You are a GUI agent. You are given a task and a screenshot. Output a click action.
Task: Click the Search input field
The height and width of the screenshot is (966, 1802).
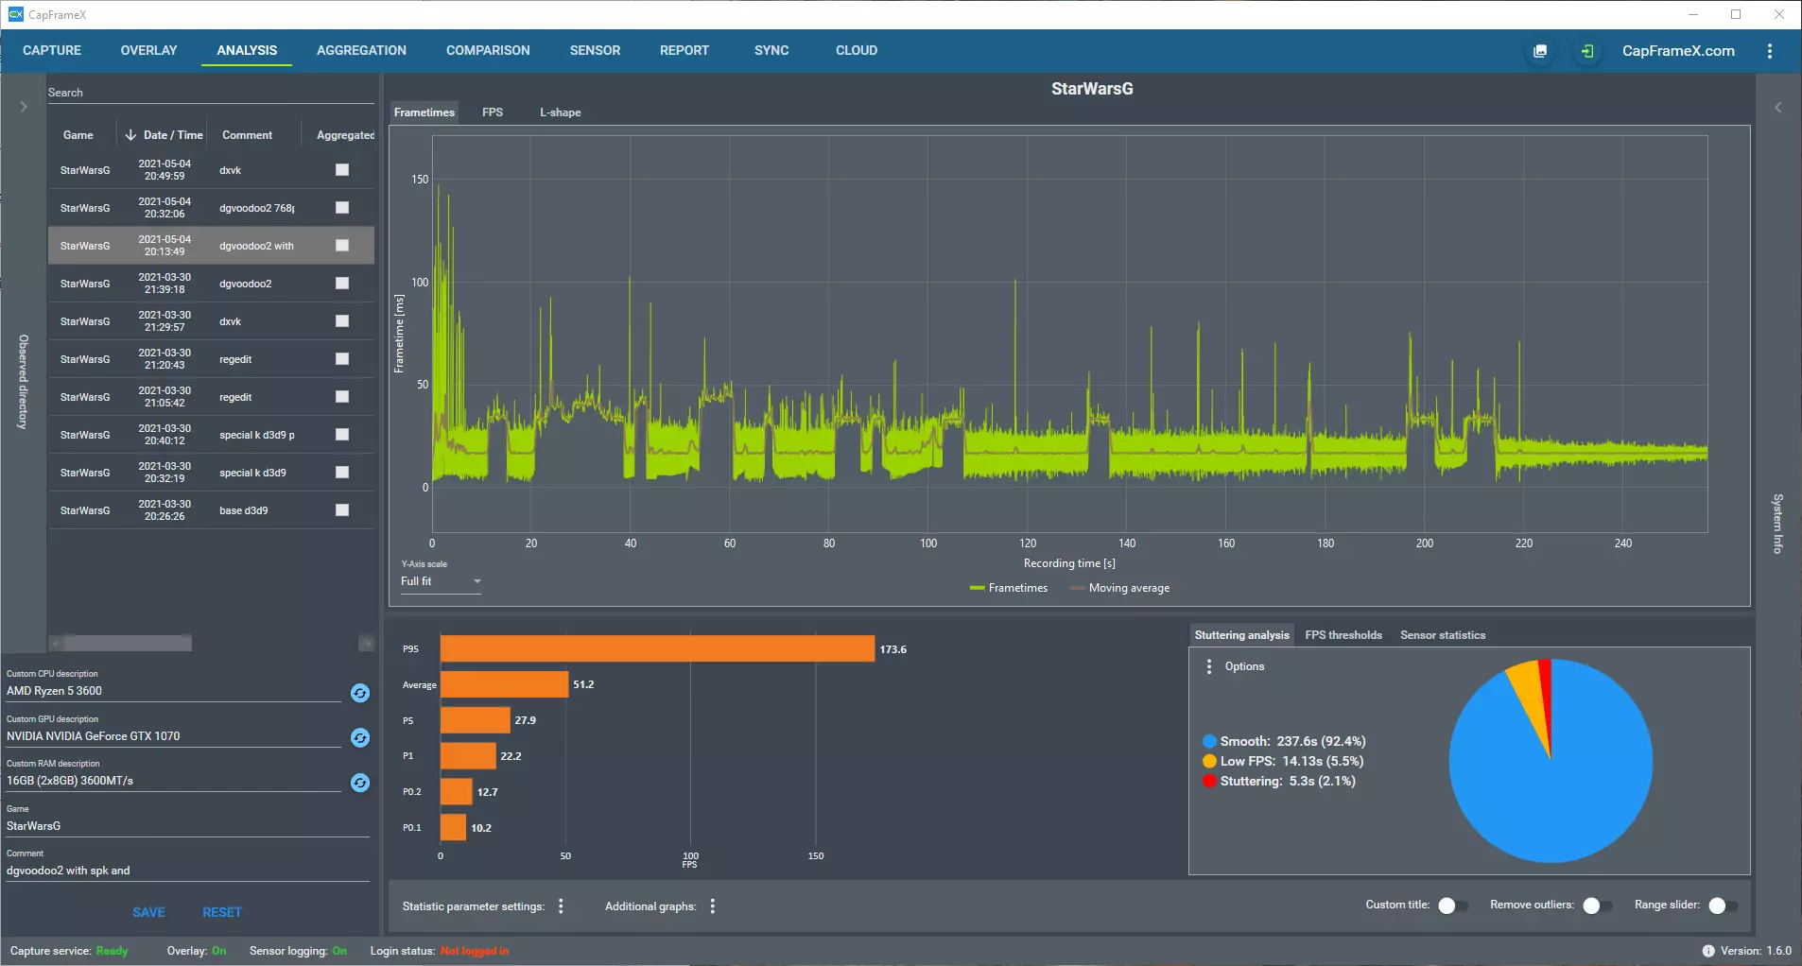(208, 93)
